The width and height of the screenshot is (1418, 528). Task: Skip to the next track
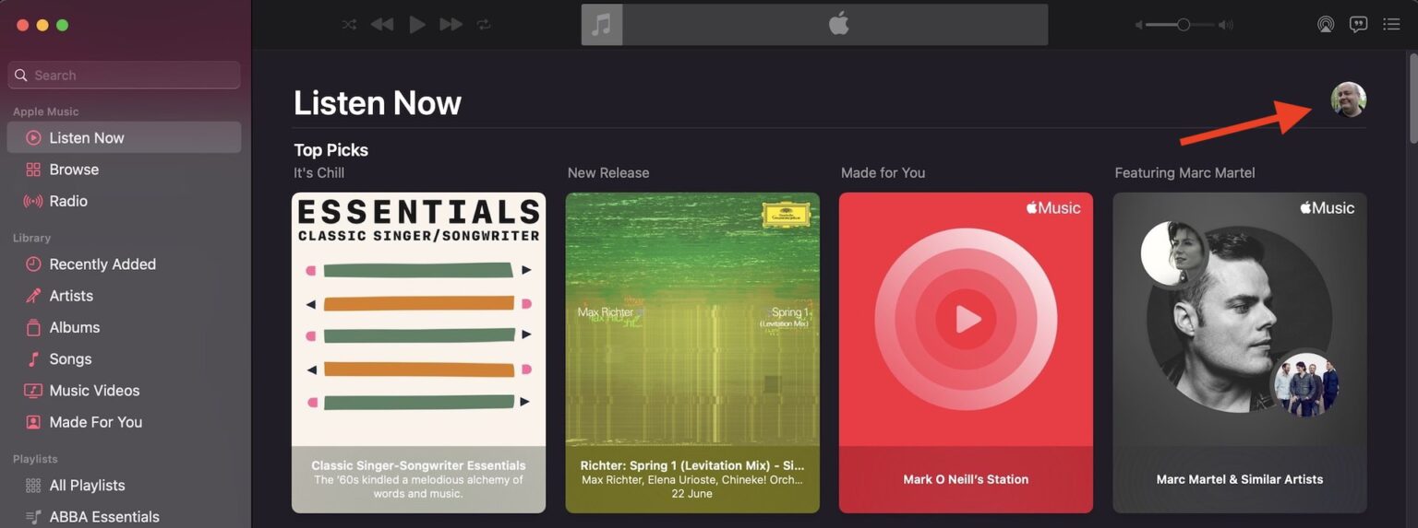pos(451,25)
